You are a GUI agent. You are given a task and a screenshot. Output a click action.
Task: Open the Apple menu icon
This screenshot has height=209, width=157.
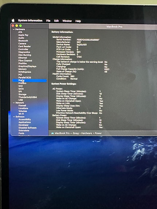pos(13,20)
